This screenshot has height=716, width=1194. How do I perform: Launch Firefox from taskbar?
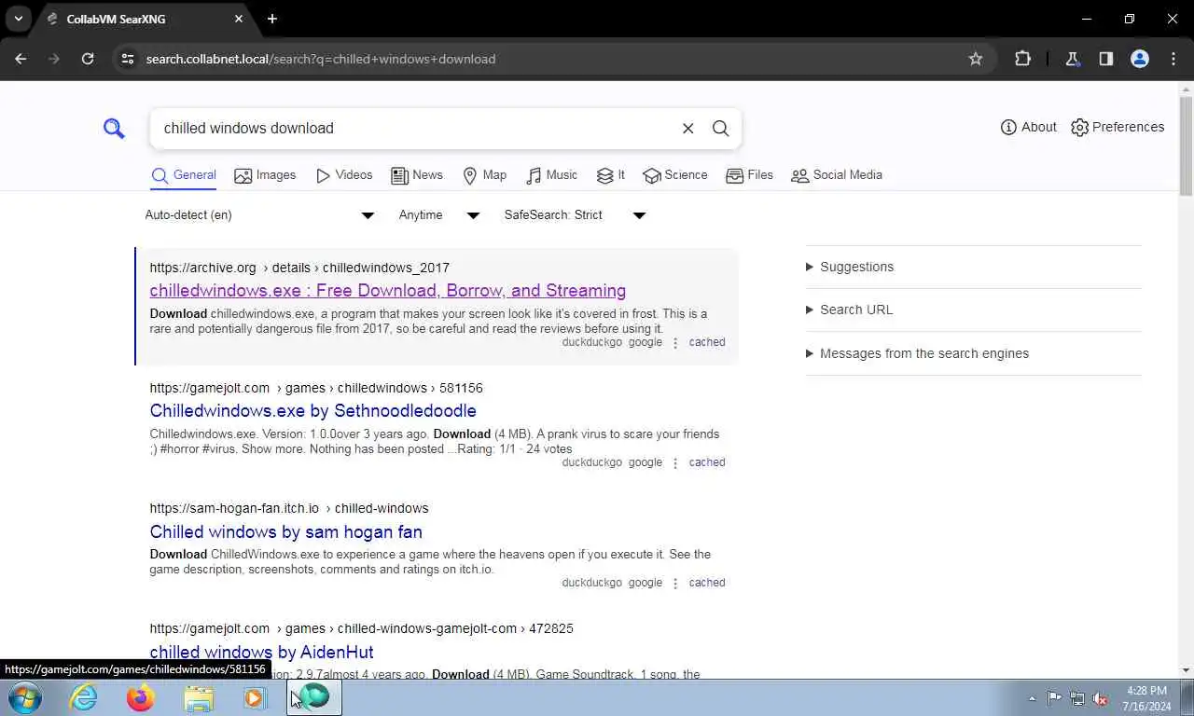click(141, 697)
